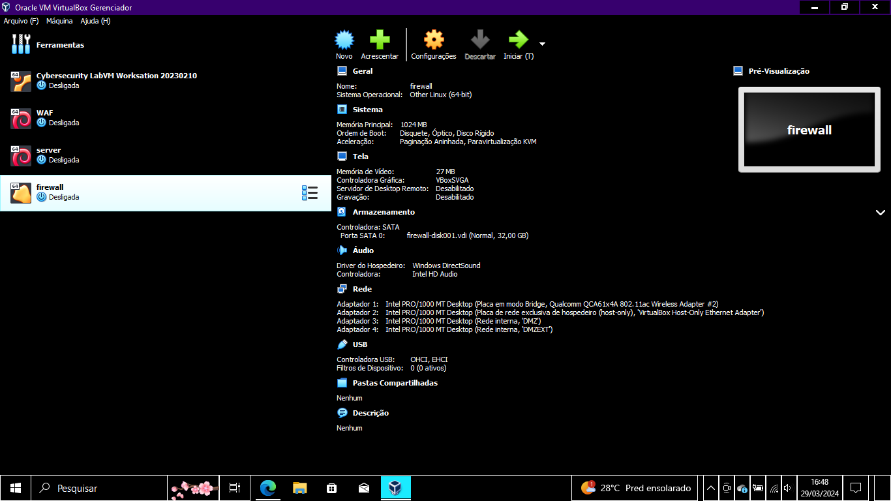Viewport: 891px width, 501px height.
Task: Open the weather widget 28°C
Action: pyautogui.click(x=636, y=488)
